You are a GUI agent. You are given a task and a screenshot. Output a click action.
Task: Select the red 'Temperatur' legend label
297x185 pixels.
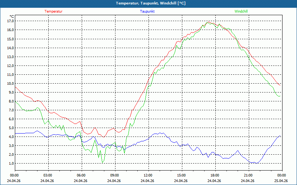click(x=53, y=11)
